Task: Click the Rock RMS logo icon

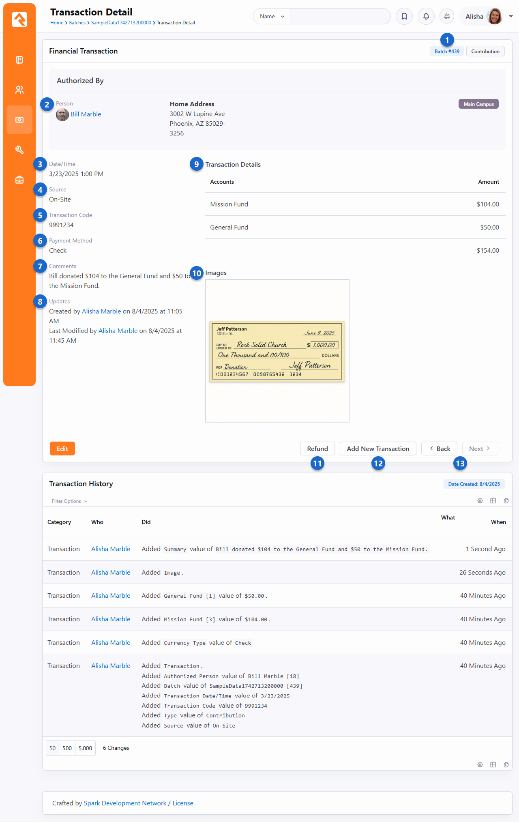Action: [19, 19]
